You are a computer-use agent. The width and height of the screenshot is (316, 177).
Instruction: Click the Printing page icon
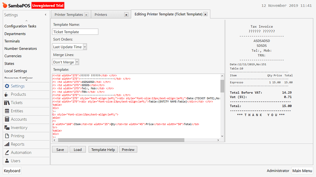pyautogui.click(x=7, y=136)
